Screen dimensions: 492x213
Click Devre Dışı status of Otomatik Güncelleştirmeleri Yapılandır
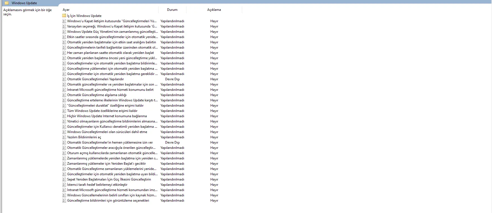pyautogui.click(x=172, y=79)
